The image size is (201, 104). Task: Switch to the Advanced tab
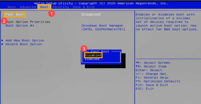click(x=28, y=7)
